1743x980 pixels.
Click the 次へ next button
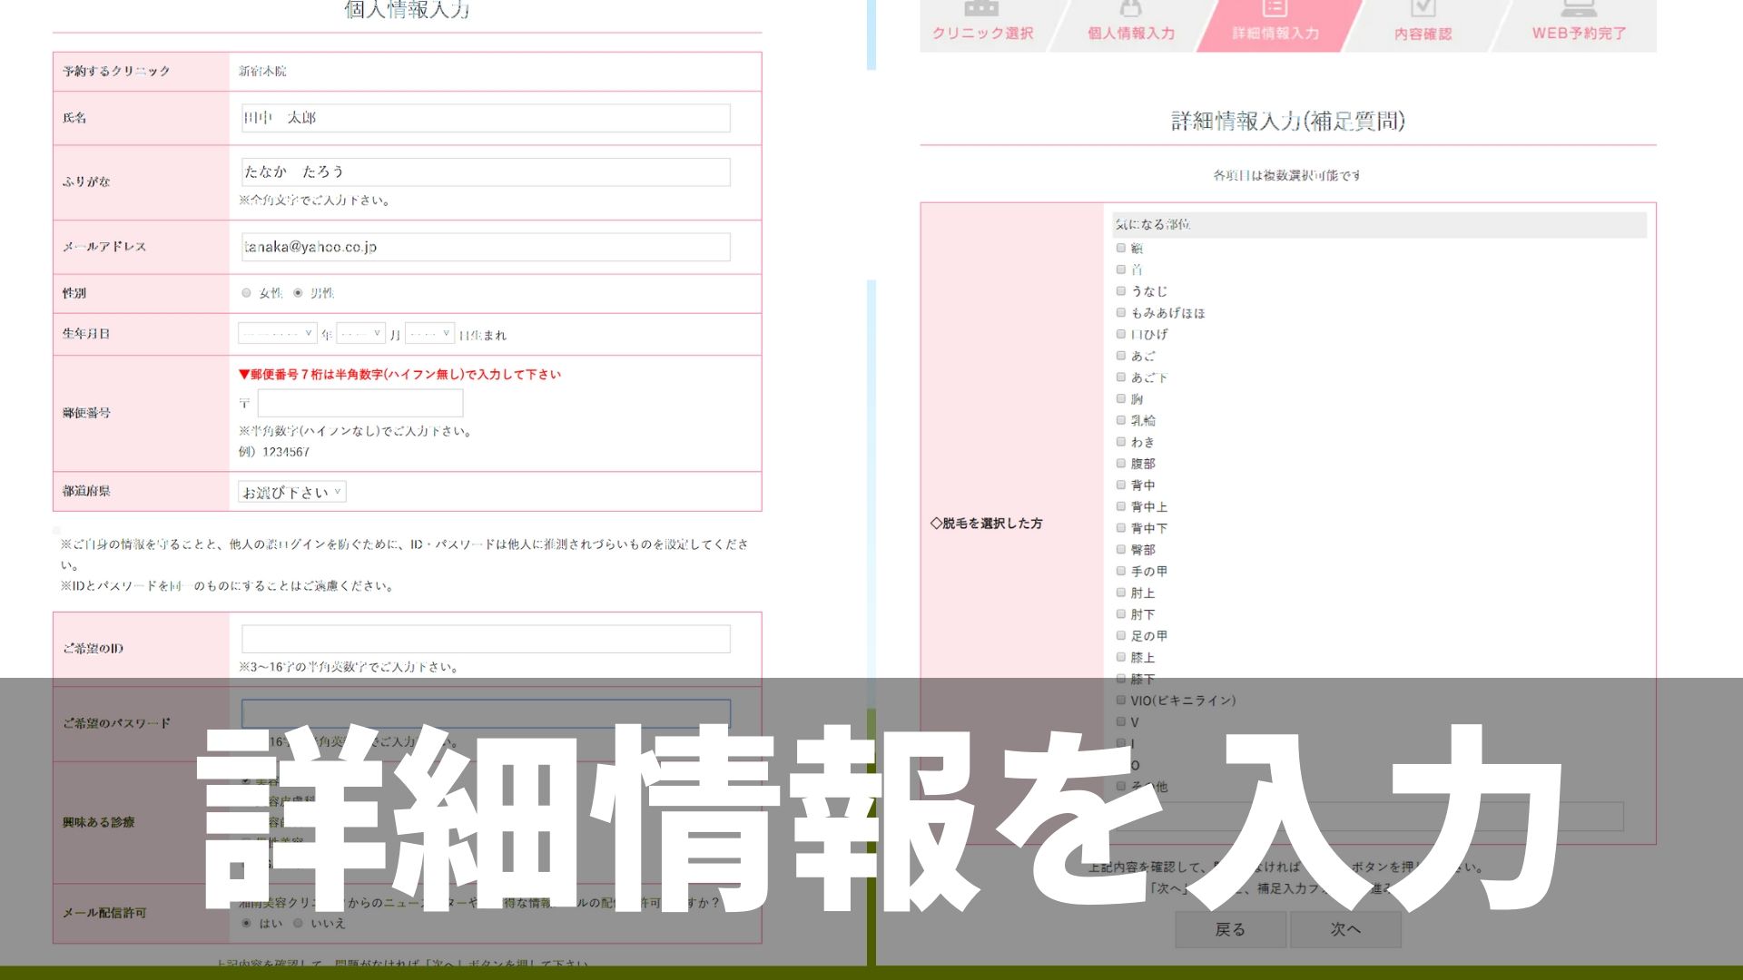[1345, 930]
